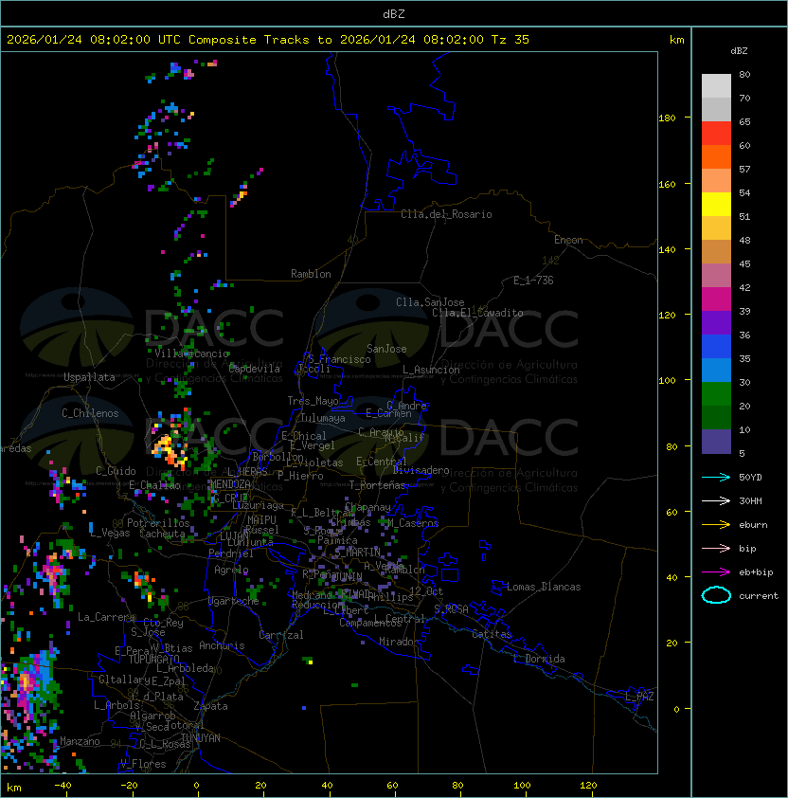Viewport: 788px width, 798px height.
Task: Click the 'Mirador' map label
Action: pos(399,642)
